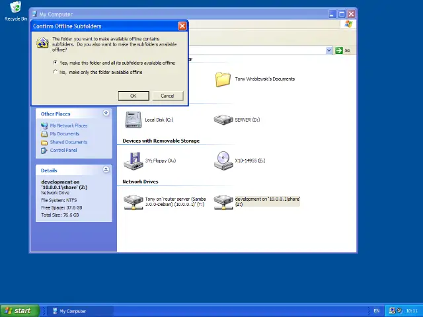
Task: Click Devices with Removable Storage header
Action: (161, 141)
